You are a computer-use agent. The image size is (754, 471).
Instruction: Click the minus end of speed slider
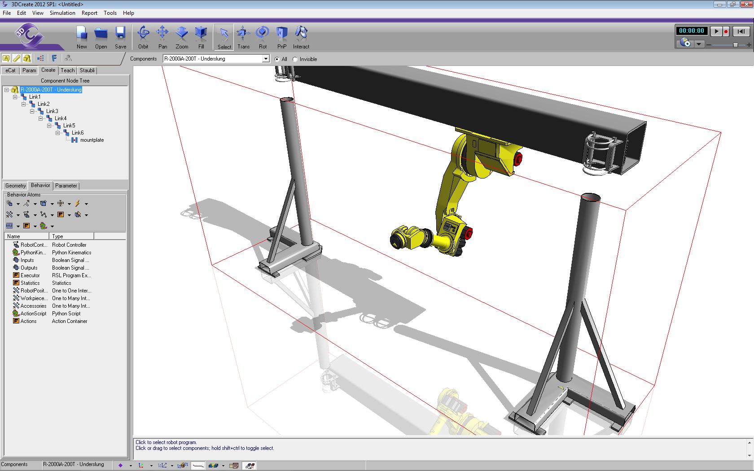[709, 45]
